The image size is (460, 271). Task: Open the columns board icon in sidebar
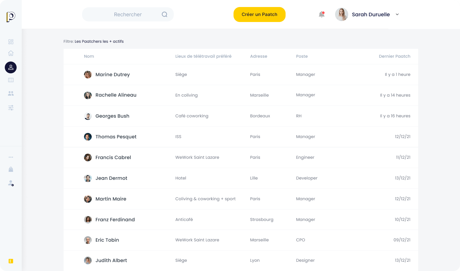point(11,80)
